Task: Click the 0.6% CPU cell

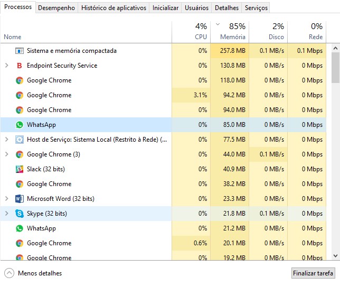Action: 191,243
